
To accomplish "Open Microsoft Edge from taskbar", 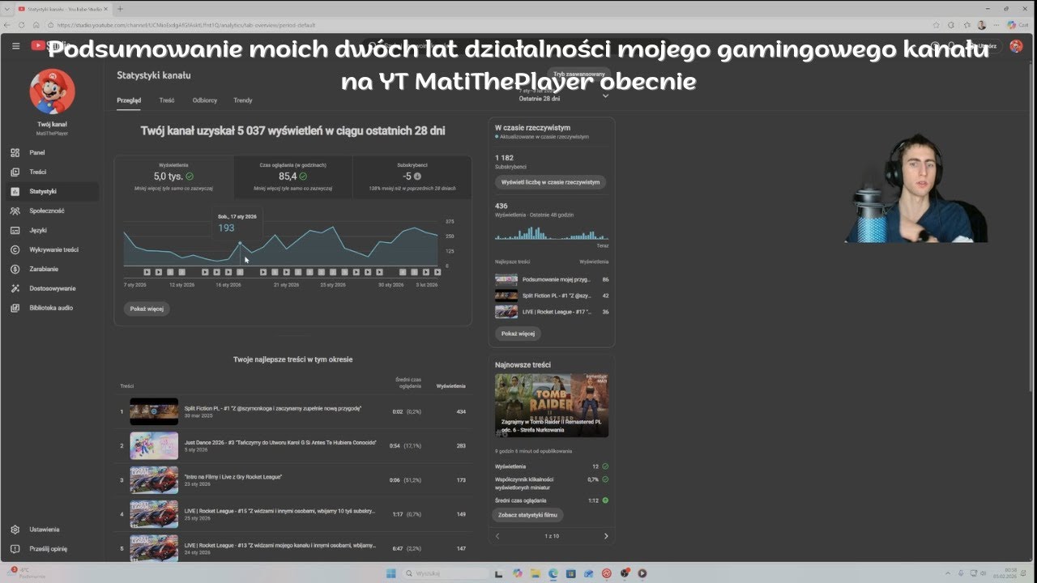I will point(553,573).
